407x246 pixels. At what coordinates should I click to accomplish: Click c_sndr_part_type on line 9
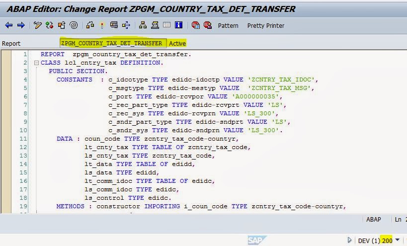[x=140, y=122]
